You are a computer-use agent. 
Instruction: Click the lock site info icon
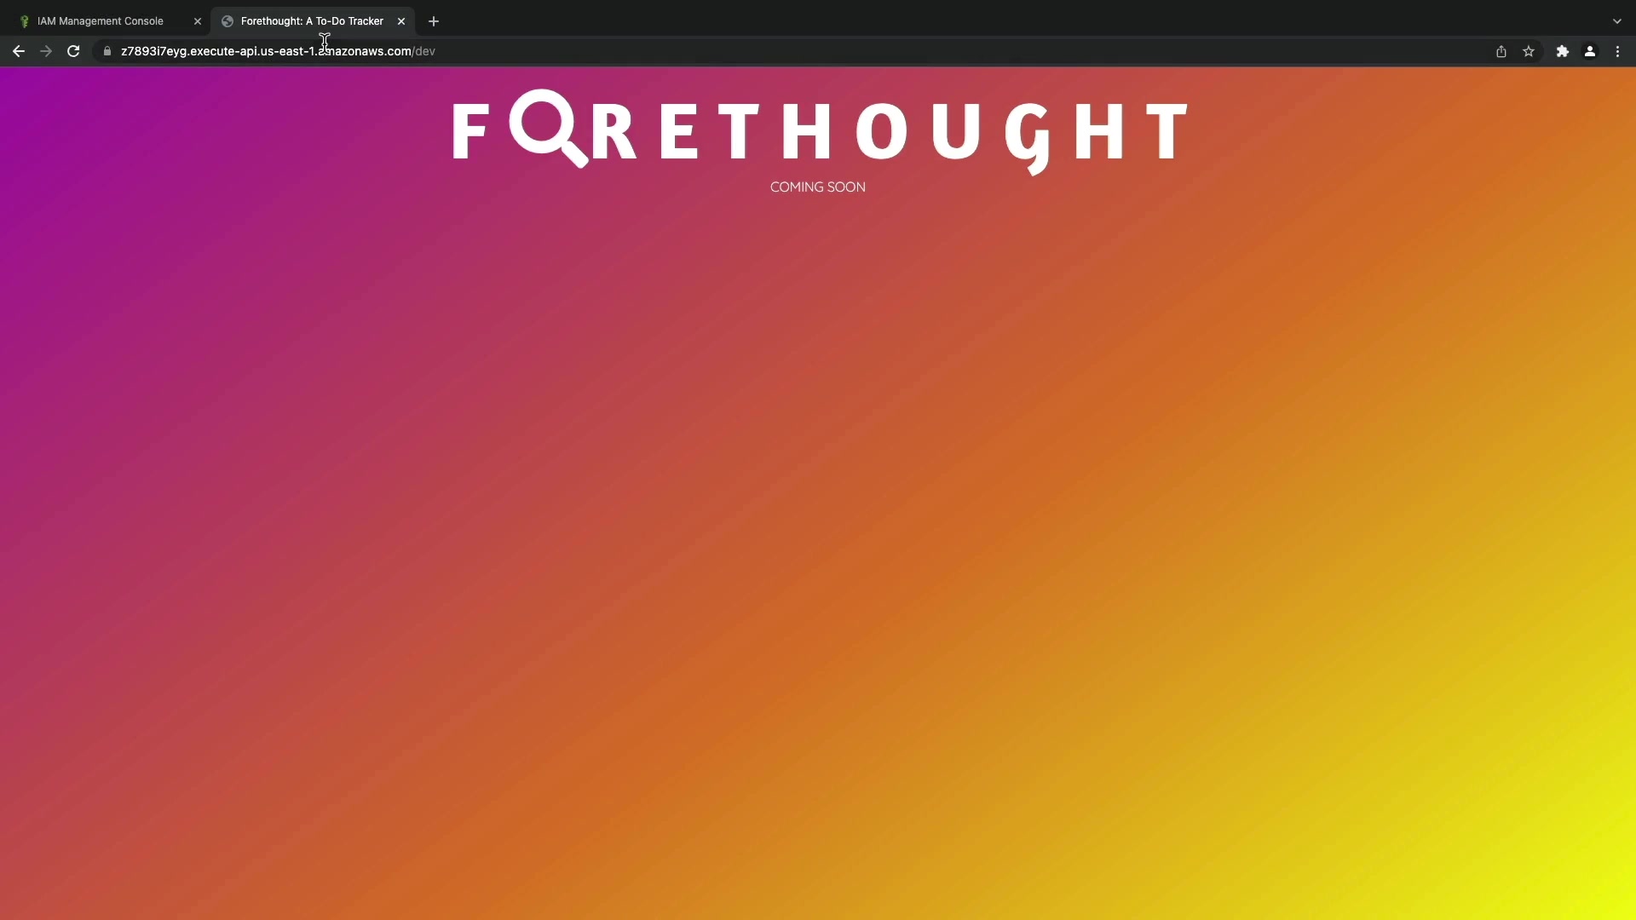(107, 51)
